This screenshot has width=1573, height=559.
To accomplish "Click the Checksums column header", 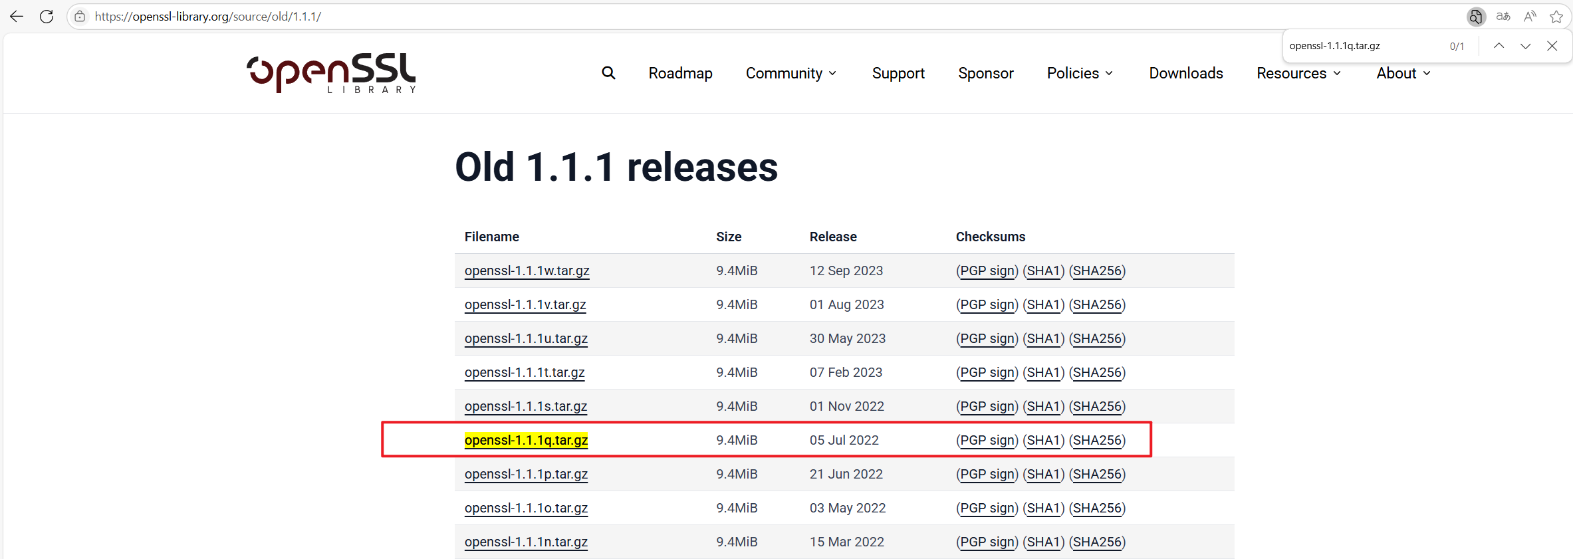I will [991, 237].
